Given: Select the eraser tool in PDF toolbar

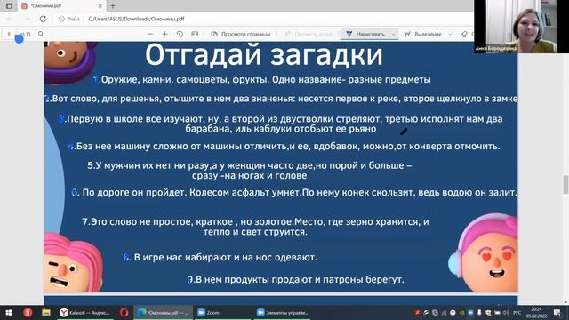Looking at the screenshot, I should (x=464, y=34).
